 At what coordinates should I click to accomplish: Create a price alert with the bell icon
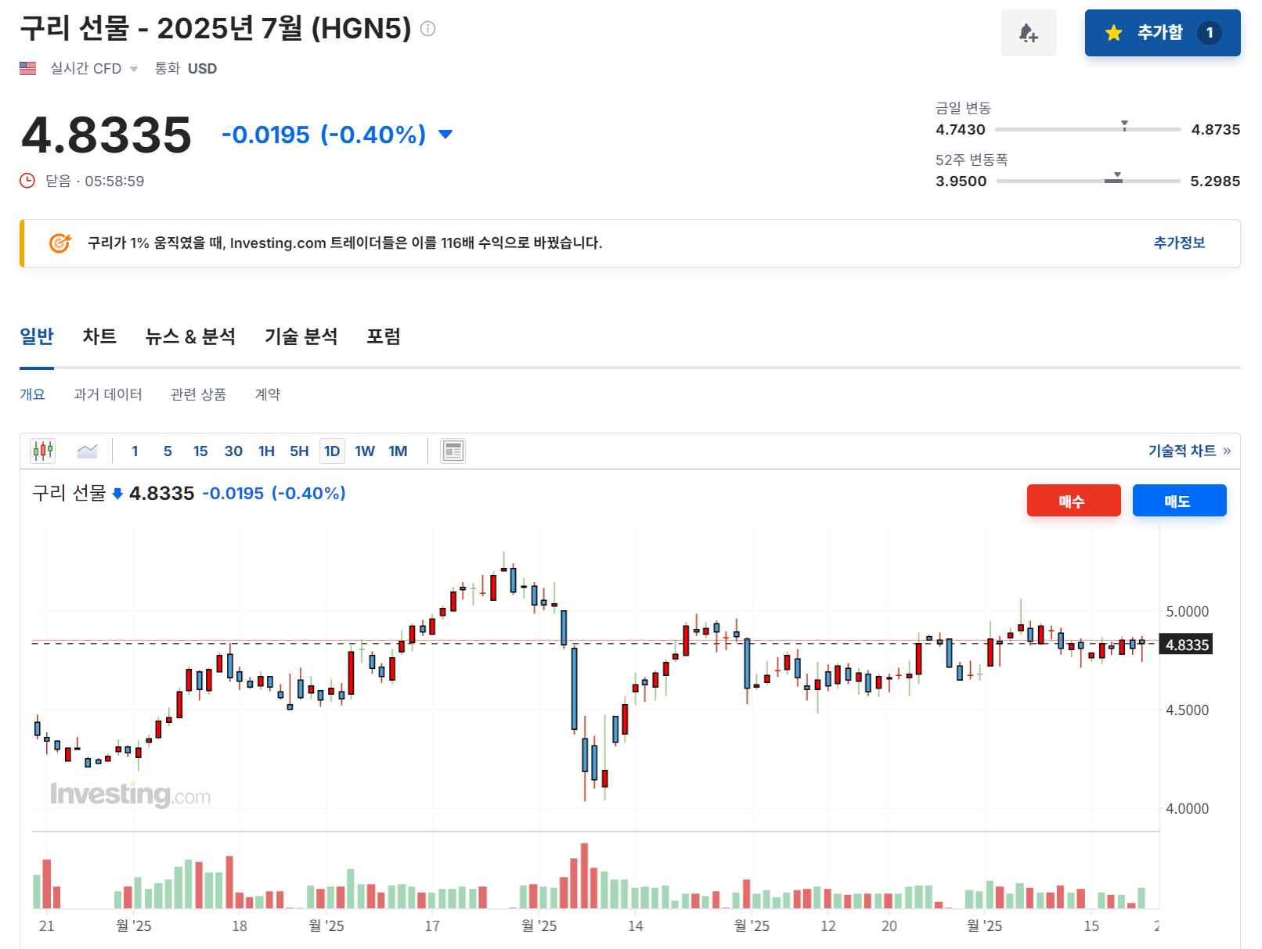point(1028,33)
